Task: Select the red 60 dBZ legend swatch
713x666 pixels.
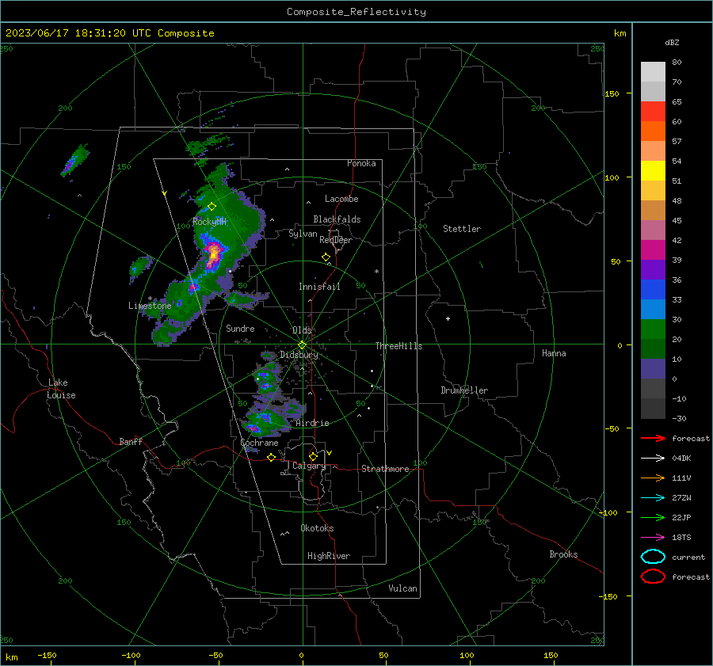Action: pos(653,112)
